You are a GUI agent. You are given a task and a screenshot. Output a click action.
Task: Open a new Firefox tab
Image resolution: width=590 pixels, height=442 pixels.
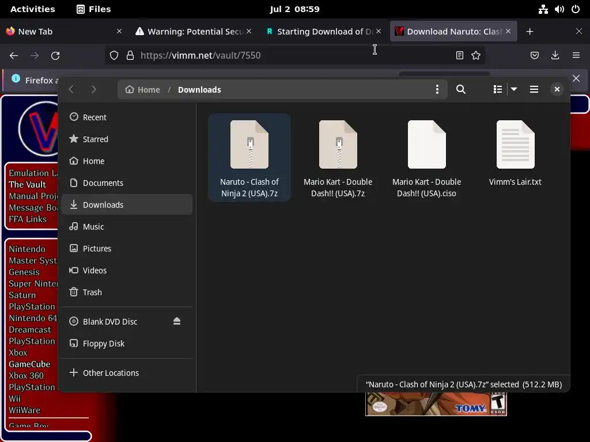click(x=530, y=32)
